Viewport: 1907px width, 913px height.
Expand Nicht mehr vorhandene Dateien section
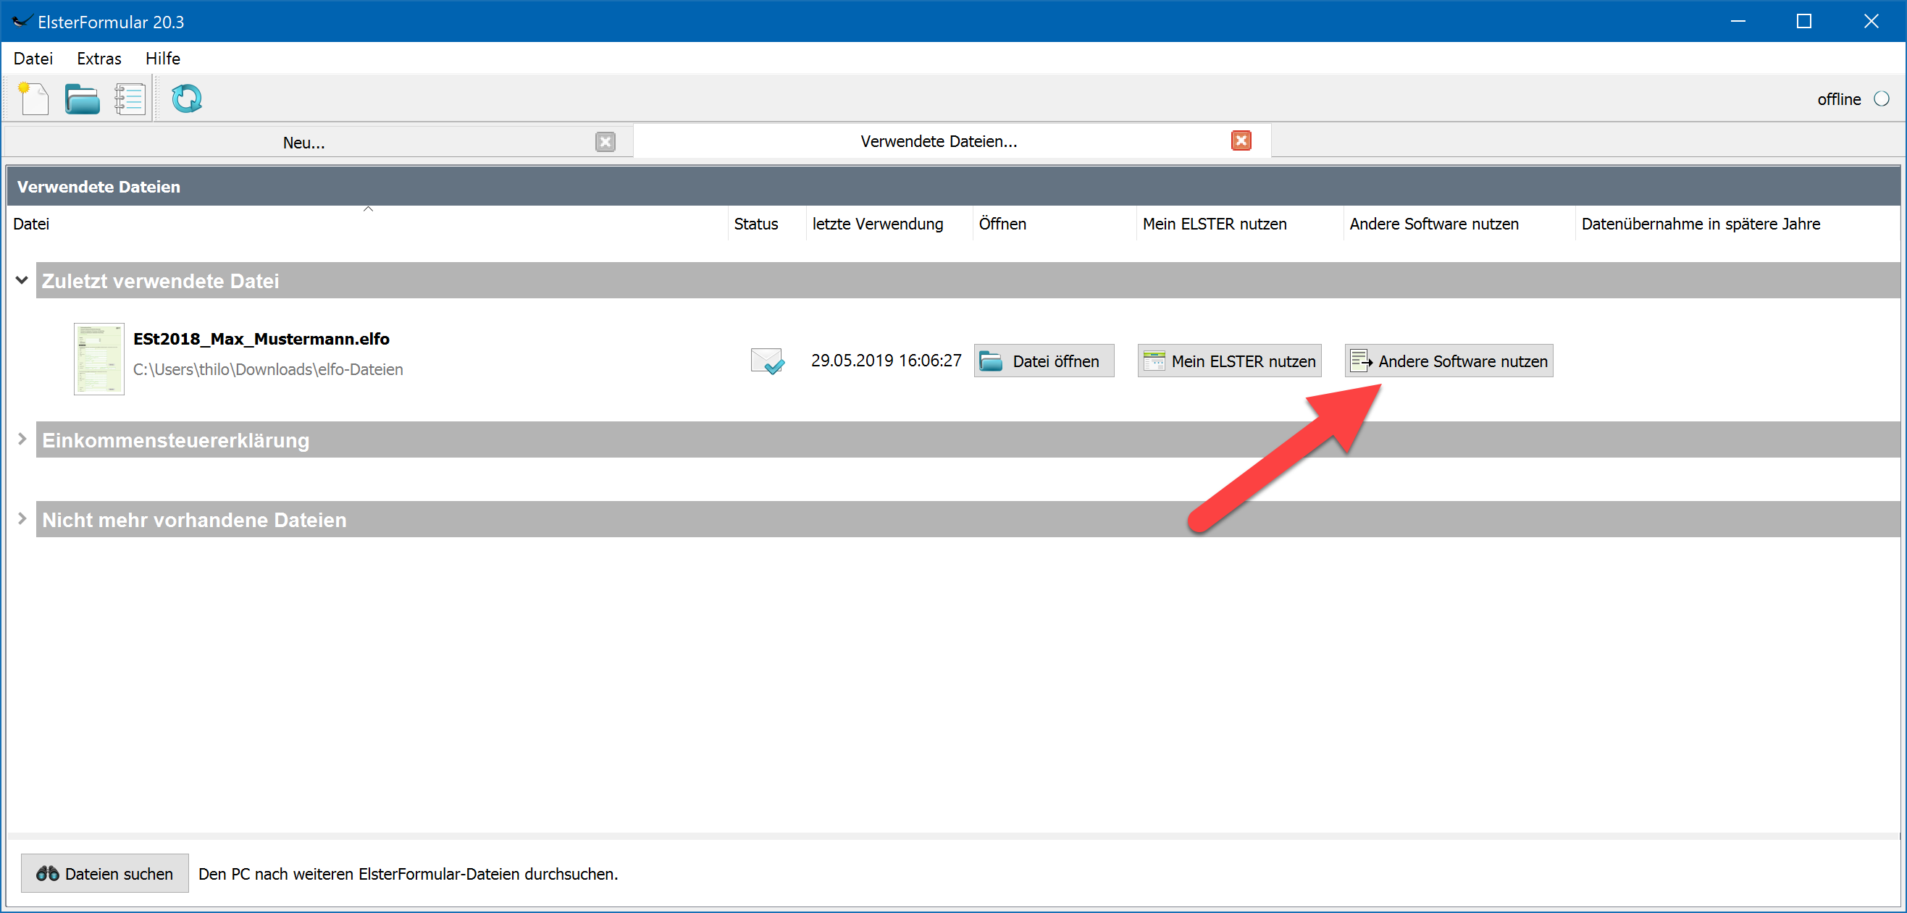pos(22,519)
